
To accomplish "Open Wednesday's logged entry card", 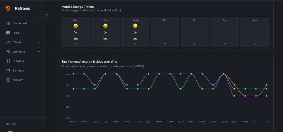I will [x=135, y=32].
